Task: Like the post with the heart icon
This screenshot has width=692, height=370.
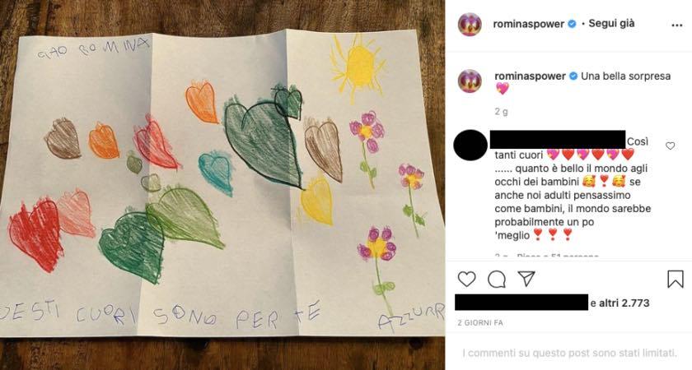Action: click(466, 280)
